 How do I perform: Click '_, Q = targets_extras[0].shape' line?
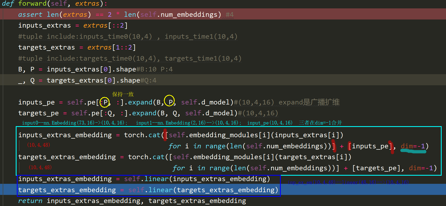[x=79, y=80]
